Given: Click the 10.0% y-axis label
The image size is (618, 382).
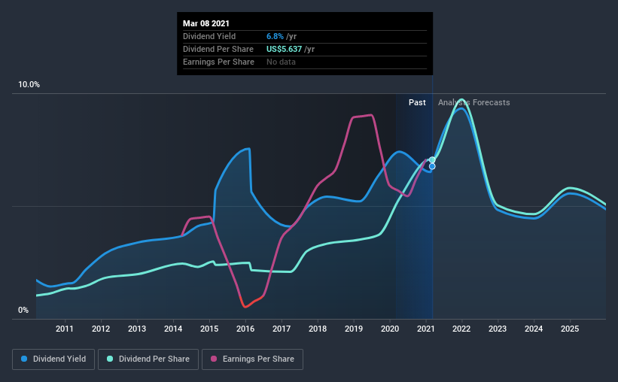Looking at the screenshot, I should (29, 85).
